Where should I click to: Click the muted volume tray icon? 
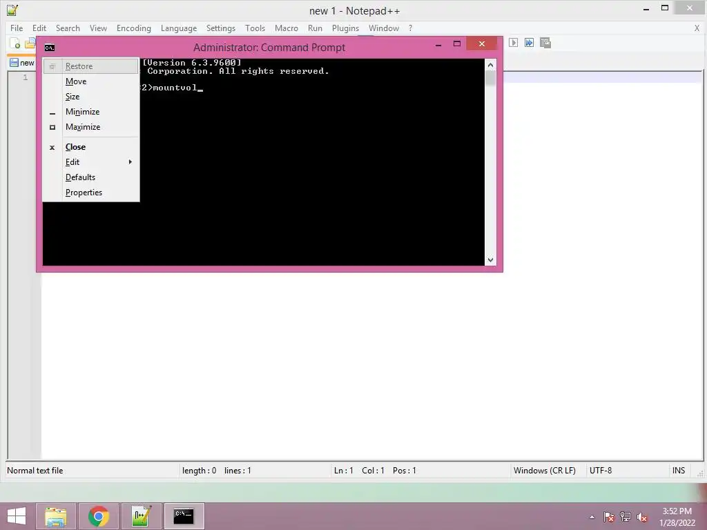click(642, 517)
